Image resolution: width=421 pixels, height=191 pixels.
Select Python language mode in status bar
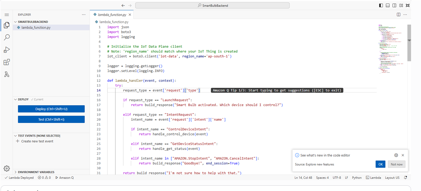(x=357, y=178)
